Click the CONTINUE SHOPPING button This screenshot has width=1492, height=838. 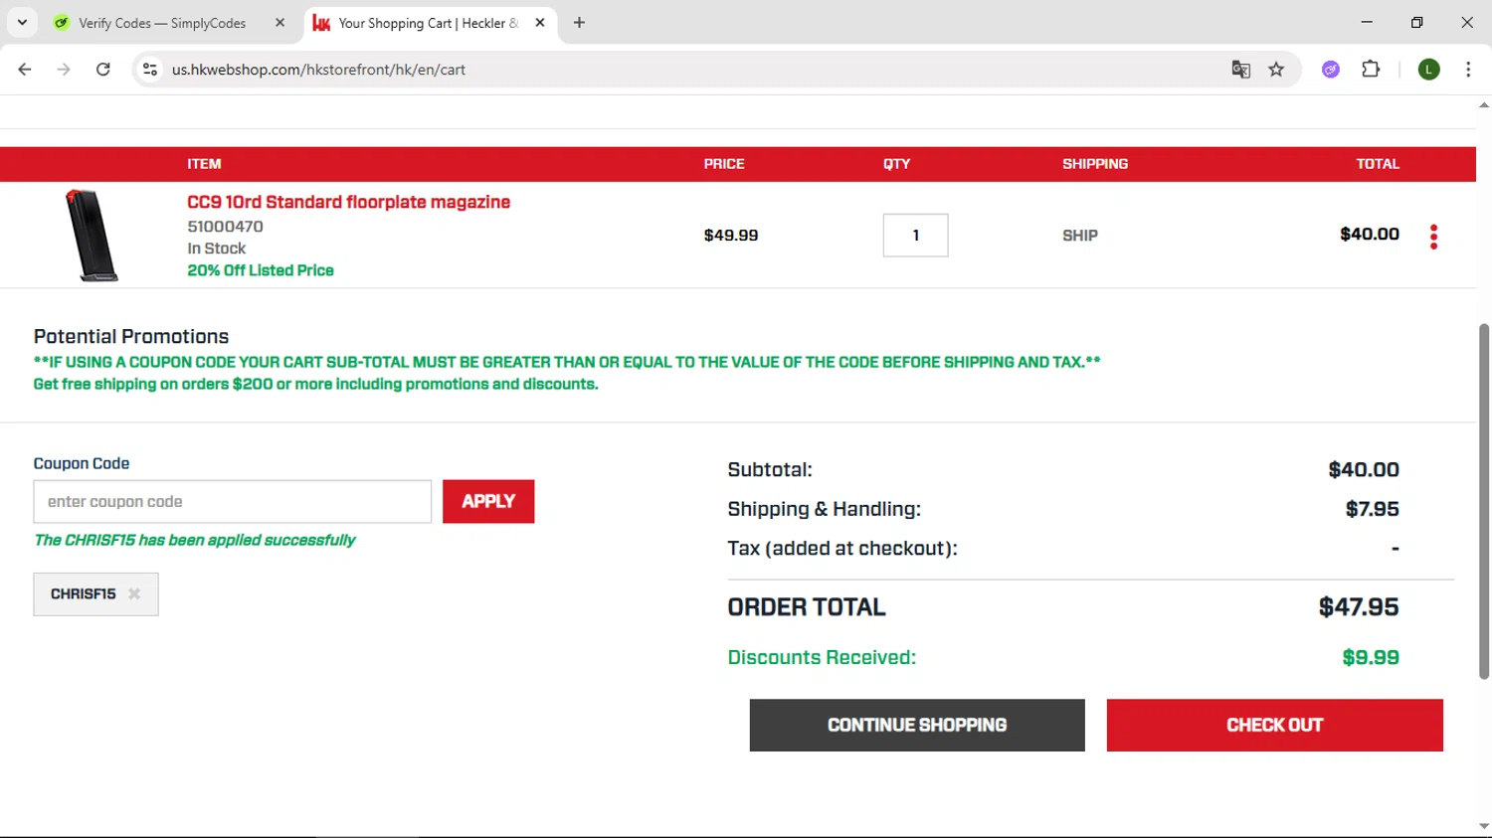pos(917,725)
